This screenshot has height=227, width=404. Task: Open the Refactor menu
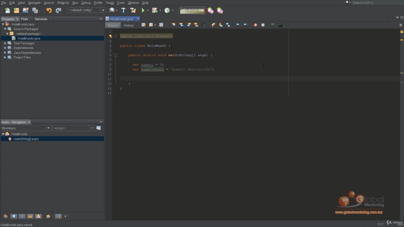(63, 2)
